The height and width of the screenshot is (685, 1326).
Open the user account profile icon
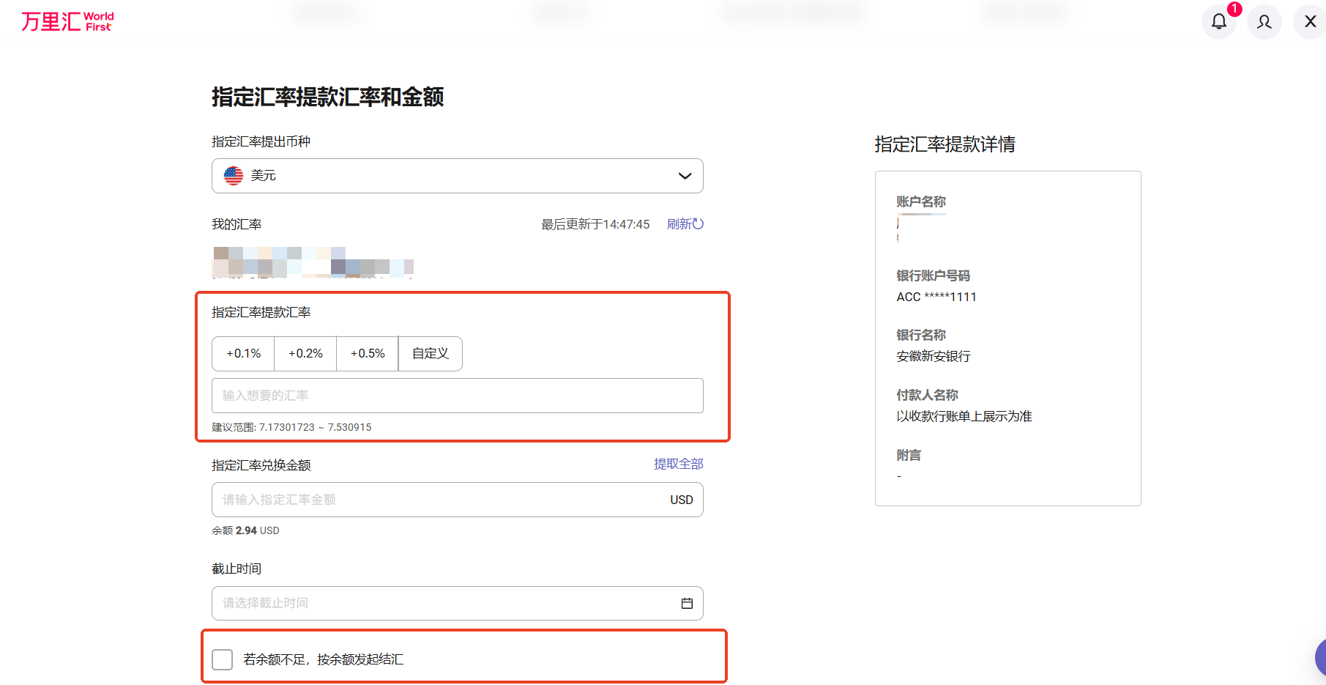pos(1264,22)
